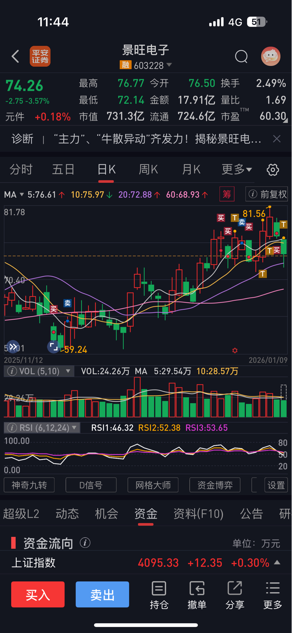Tap the 换手 2.49% value
This screenshot has width=292, height=633.
[271, 83]
